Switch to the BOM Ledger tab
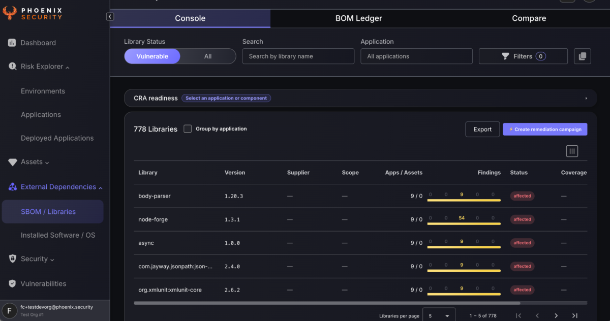 click(x=358, y=18)
